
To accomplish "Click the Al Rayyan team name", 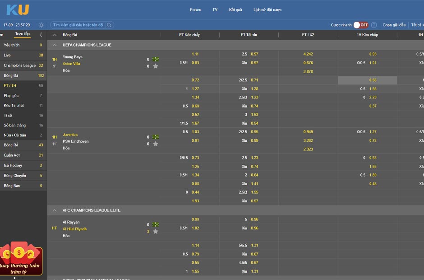I will point(71,222).
